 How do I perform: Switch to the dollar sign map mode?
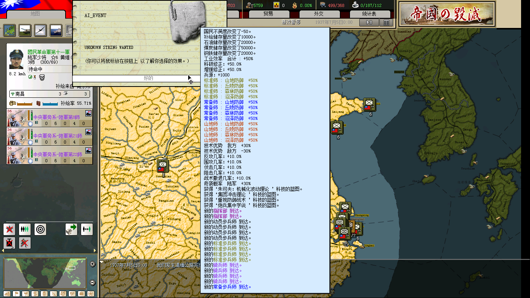35,294
